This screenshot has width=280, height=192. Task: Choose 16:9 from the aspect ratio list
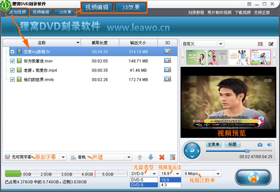pyautogui.click(x=170, y=180)
